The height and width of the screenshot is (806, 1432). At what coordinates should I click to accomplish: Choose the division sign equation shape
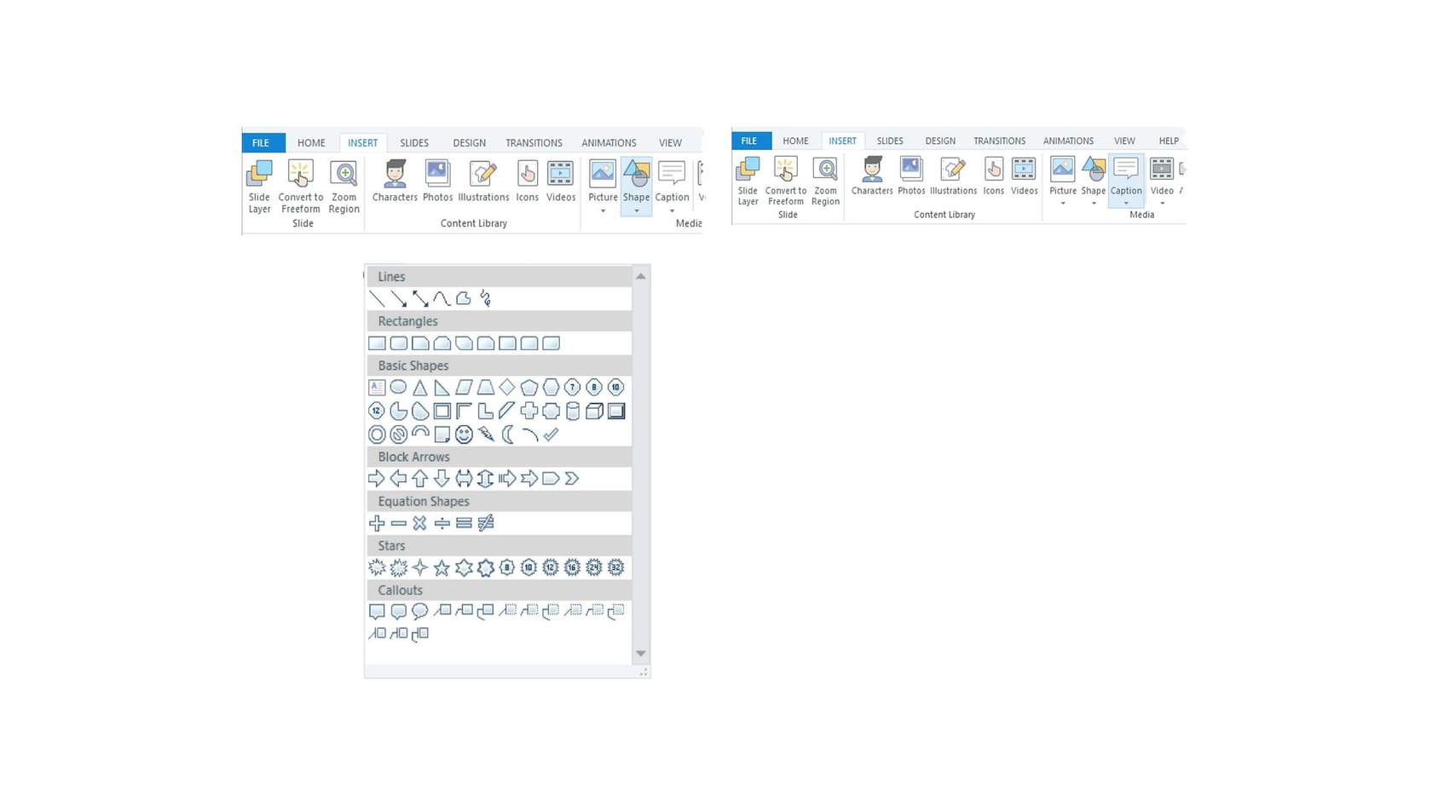point(442,523)
